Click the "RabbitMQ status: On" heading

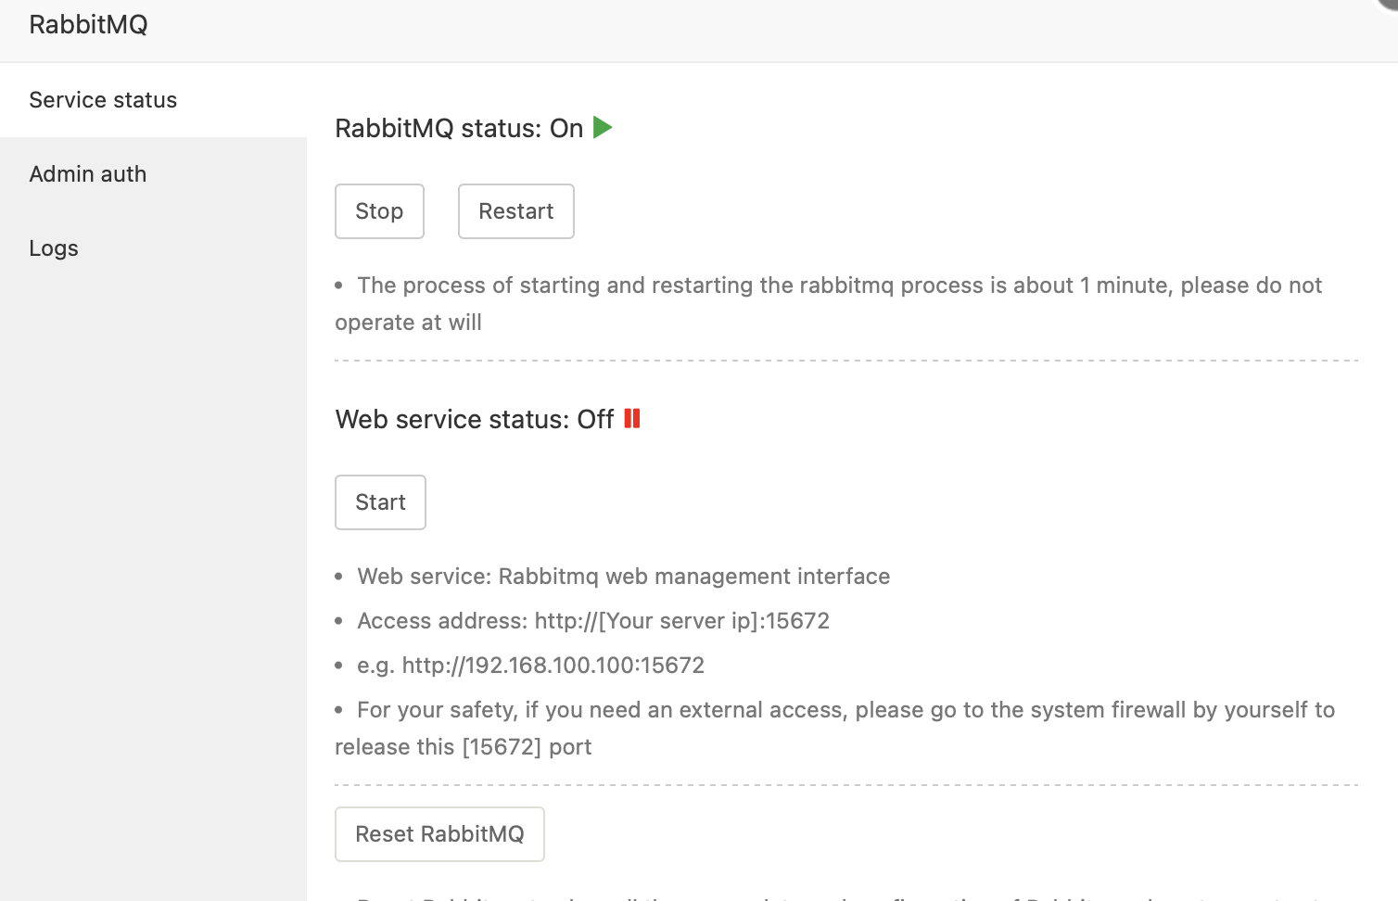click(459, 129)
